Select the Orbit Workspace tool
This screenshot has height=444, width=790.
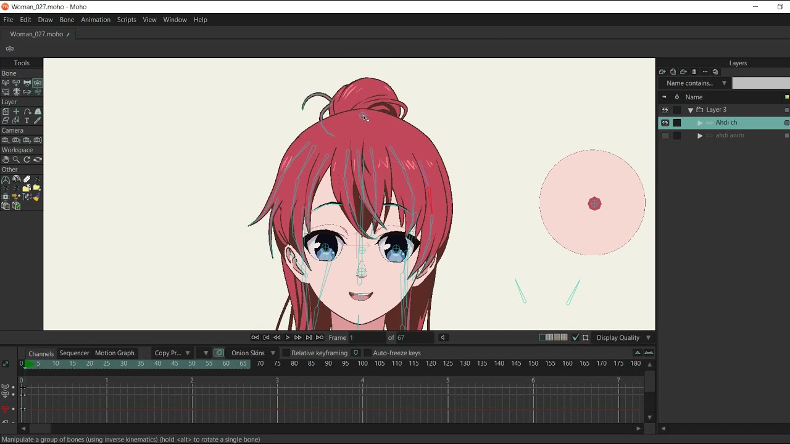[x=38, y=160]
